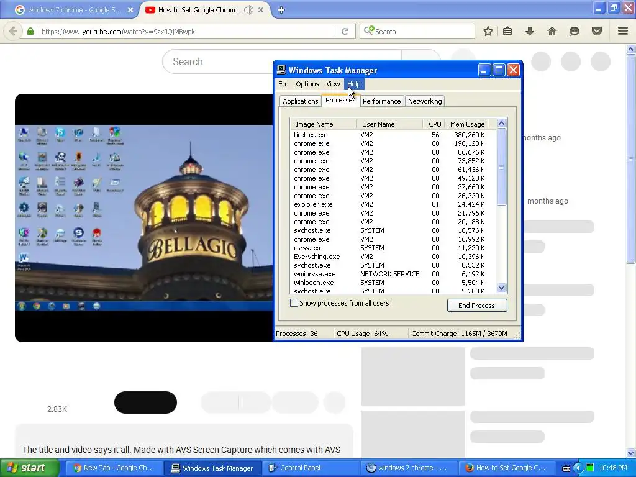Screen dimensions: 636x477
Task: Open Task Manager Help menu
Action: pyautogui.click(x=353, y=84)
